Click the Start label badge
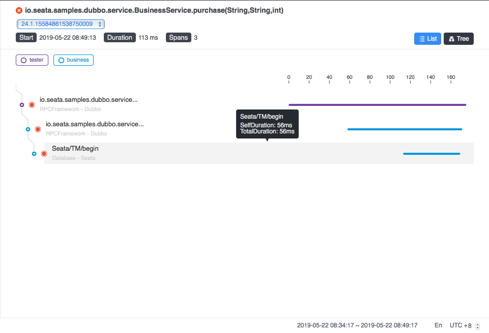489x333 pixels. [x=26, y=38]
